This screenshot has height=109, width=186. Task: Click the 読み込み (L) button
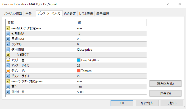pos(165,84)
